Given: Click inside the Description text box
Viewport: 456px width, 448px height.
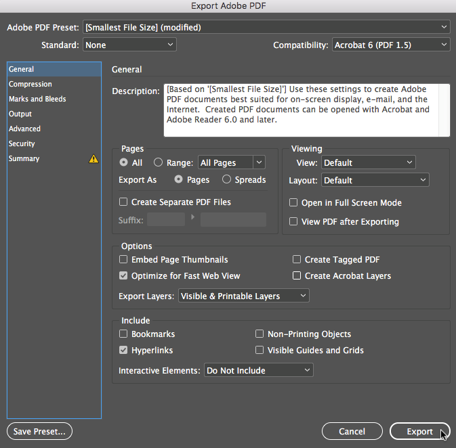Looking at the screenshot, I should (x=306, y=110).
